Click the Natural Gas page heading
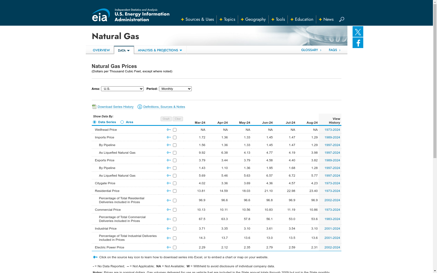Viewport: 437px width, 273px height. tap(115, 36)
